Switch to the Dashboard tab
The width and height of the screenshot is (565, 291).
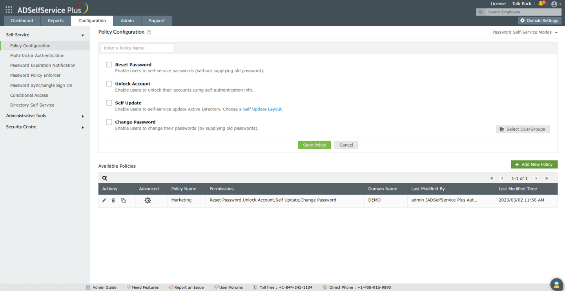22,21
